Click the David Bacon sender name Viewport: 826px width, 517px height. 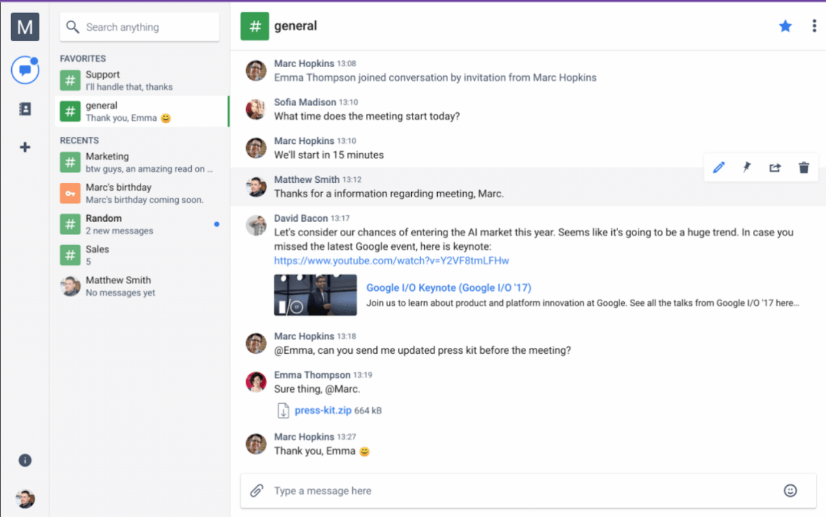[x=301, y=218]
